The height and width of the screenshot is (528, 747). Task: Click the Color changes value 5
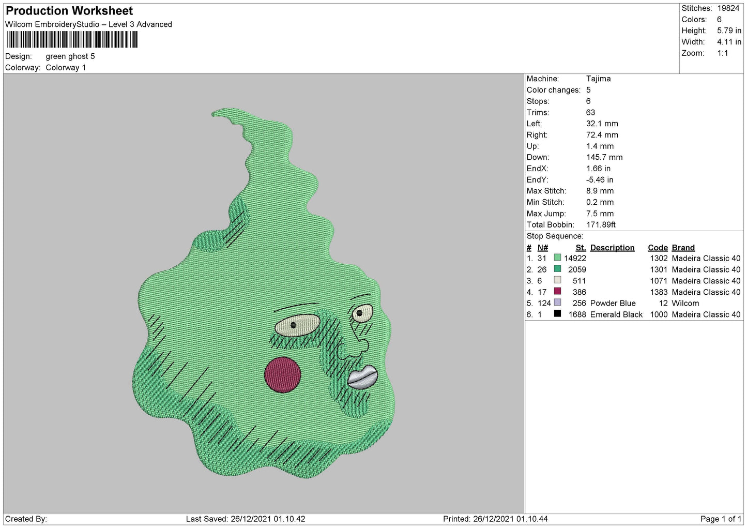[588, 90]
